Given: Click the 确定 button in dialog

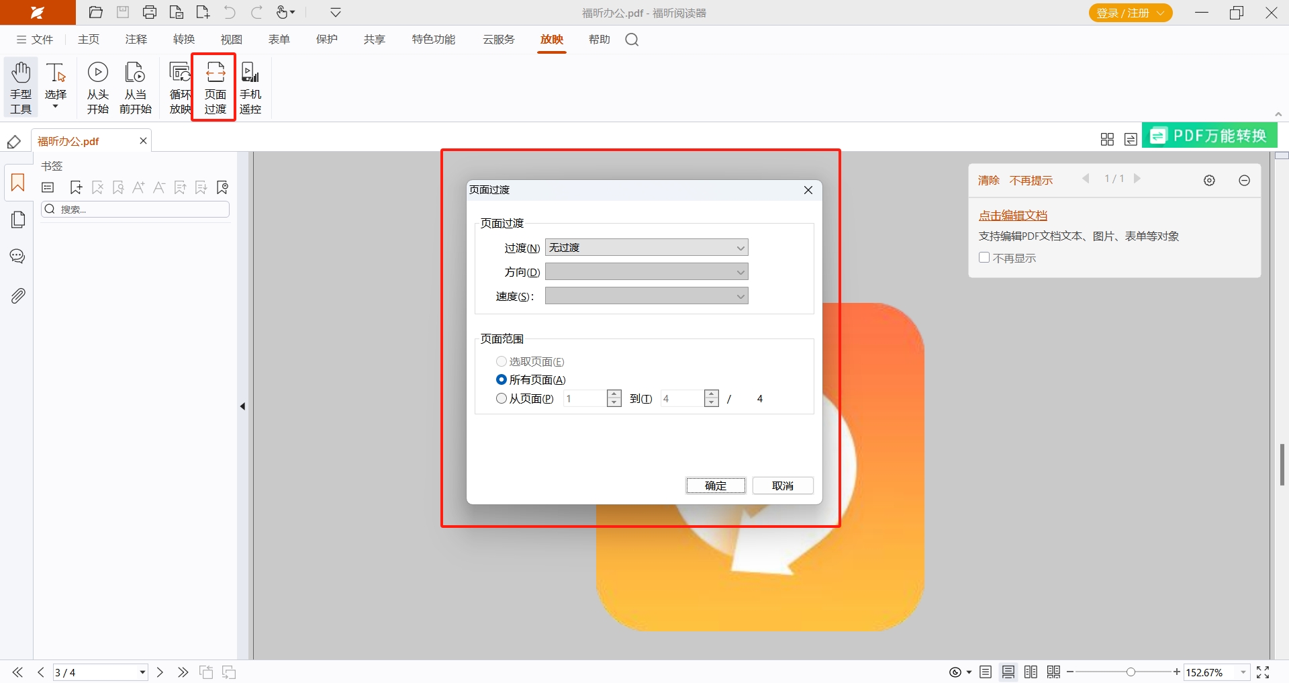Looking at the screenshot, I should click(x=716, y=486).
